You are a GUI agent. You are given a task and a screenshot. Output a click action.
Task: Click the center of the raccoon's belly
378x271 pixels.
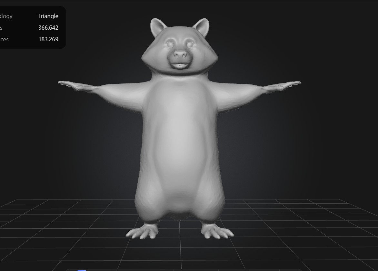coord(179,142)
